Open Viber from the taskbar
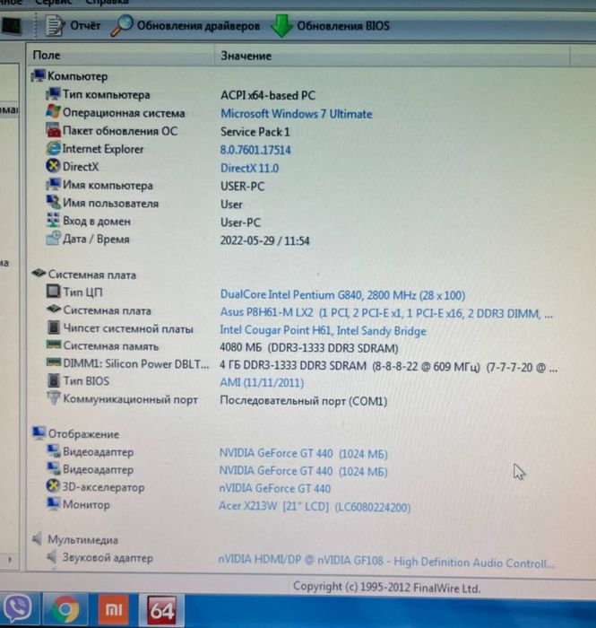The image size is (596, 628). point(18,609)
